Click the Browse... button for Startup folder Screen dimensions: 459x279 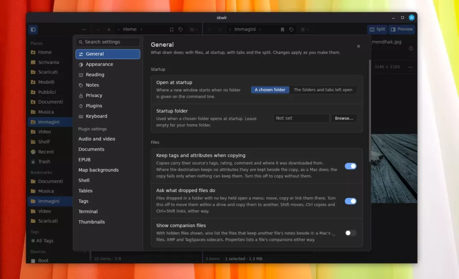(x=344, y=118)
